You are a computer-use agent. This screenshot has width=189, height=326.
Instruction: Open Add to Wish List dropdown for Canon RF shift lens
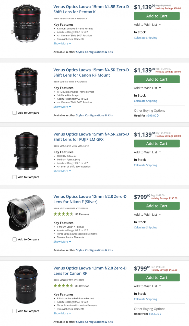pos(147,88)
